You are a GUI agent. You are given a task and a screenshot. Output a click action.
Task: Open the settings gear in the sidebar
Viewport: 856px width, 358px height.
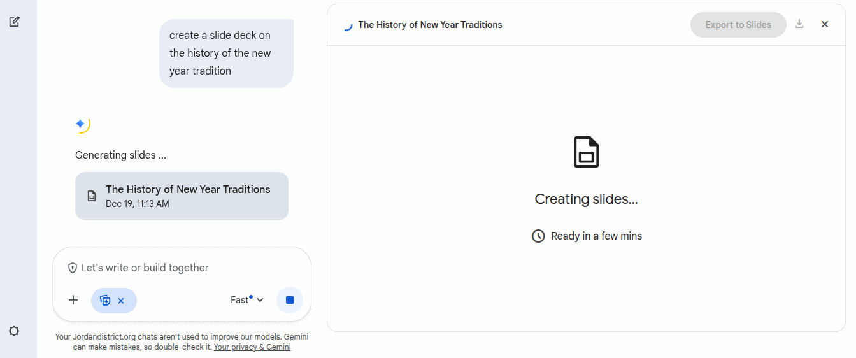point(14,331)
